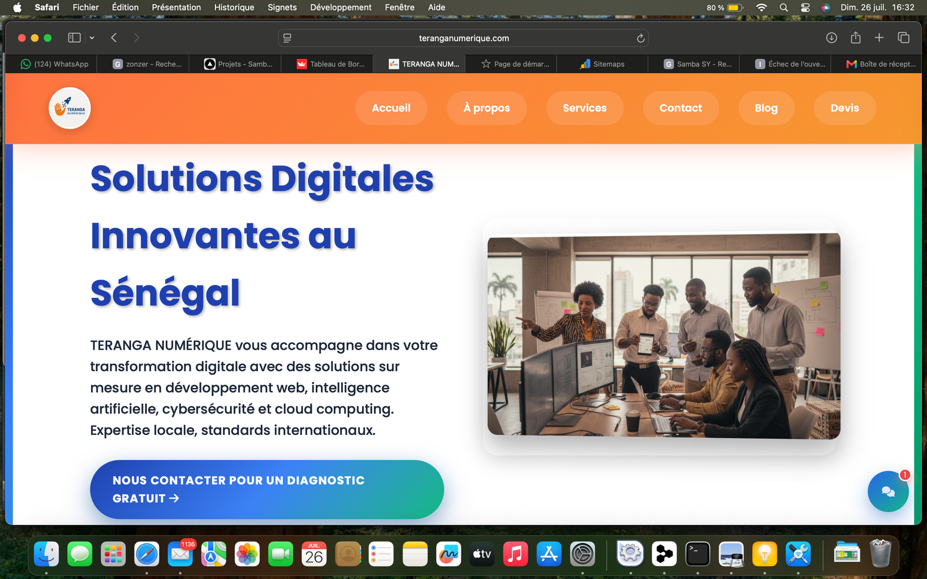Open the Présentation menu
This screenshot has width=927, height=579.
176,7
